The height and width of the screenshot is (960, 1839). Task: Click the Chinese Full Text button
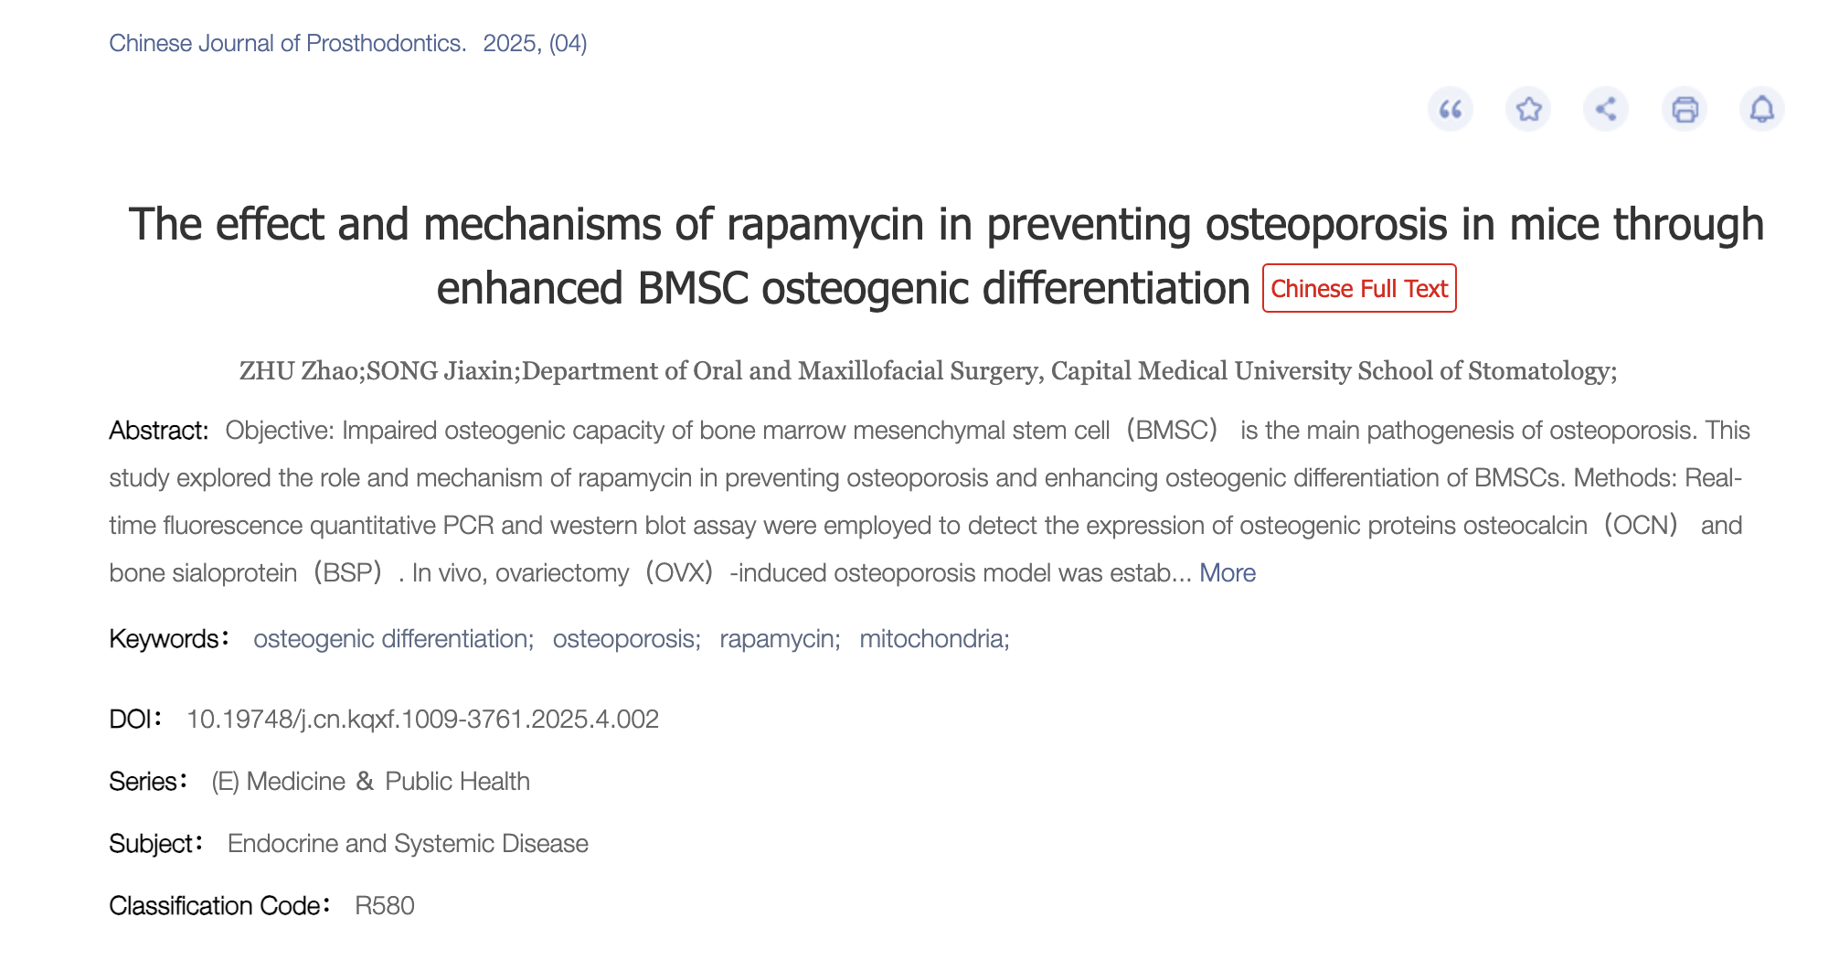(1359, 289)
